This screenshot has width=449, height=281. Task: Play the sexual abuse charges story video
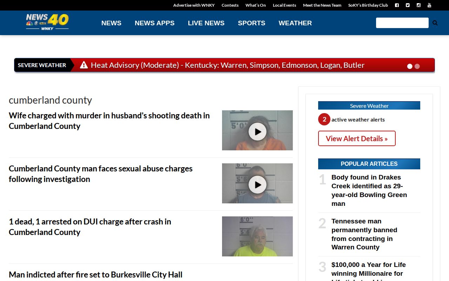(257, 185)
